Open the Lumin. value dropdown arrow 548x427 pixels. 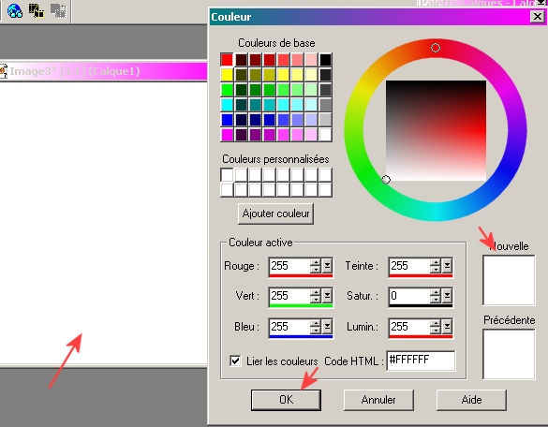[448, 327]
